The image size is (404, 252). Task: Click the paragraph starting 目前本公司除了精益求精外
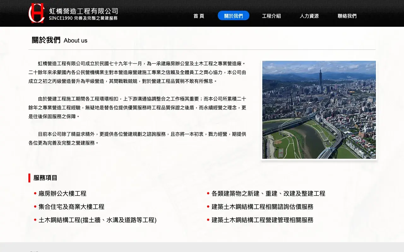pos(137,138)
